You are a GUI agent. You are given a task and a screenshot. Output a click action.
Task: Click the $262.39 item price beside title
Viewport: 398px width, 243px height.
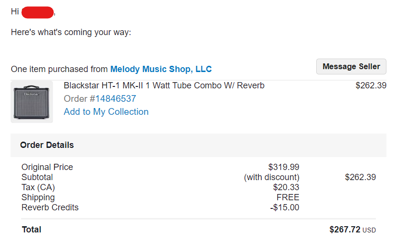(x=371, y=86)
